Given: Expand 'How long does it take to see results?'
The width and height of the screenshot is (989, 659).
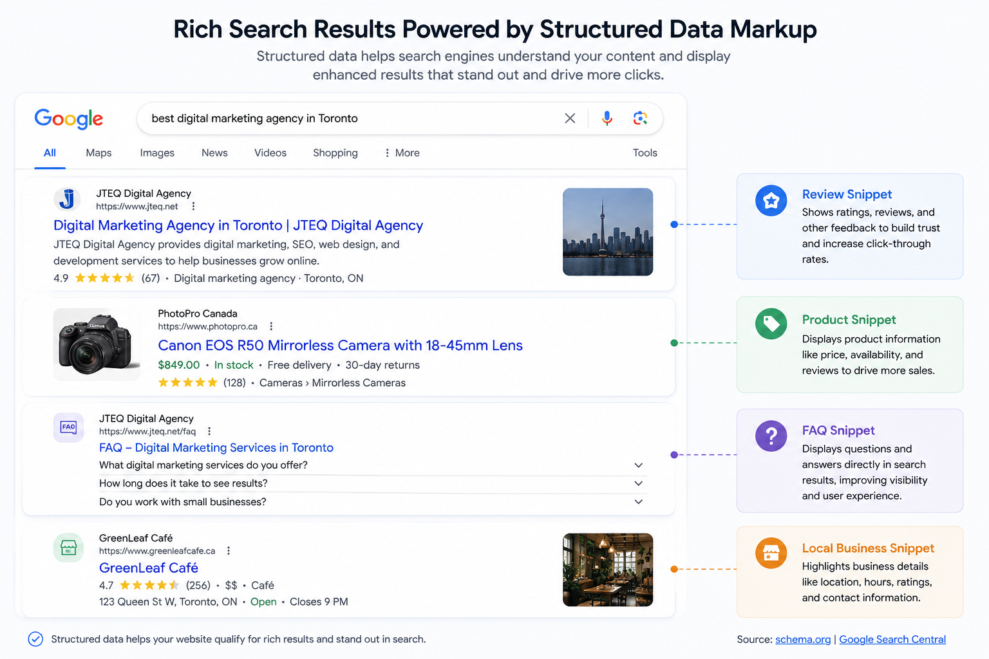Looking at the screenshot, I should pos(372,483).
